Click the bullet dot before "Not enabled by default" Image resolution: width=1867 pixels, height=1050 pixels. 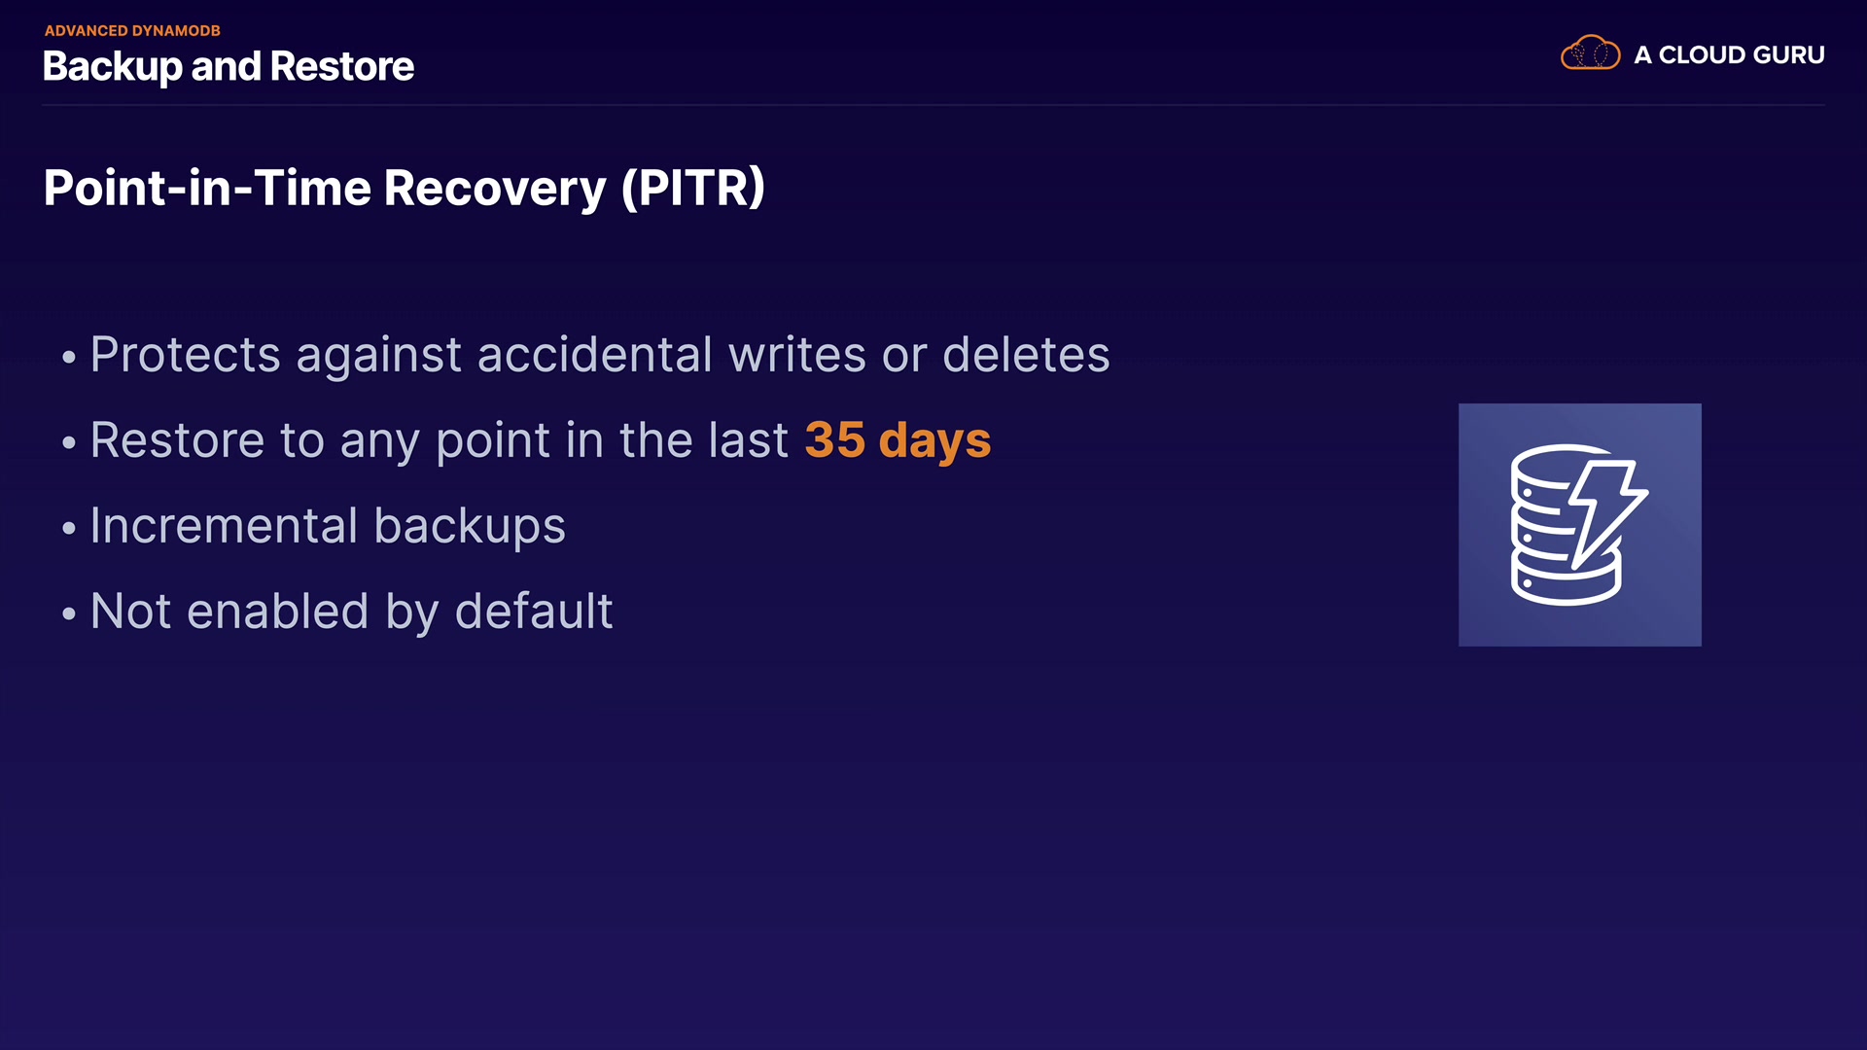tap(68, 614)
